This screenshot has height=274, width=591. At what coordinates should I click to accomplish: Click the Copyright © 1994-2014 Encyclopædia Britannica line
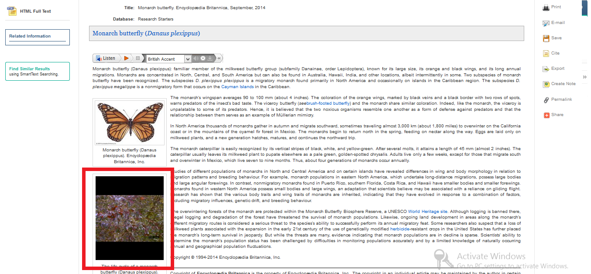225,257
